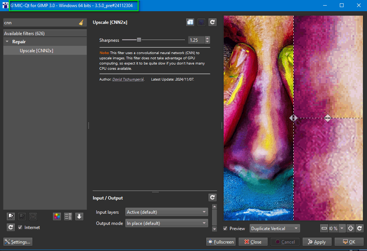The height and width of the screenshot is (251, 367).
Task: Toggle the Preview checkbox
Action: coord(225,229)
